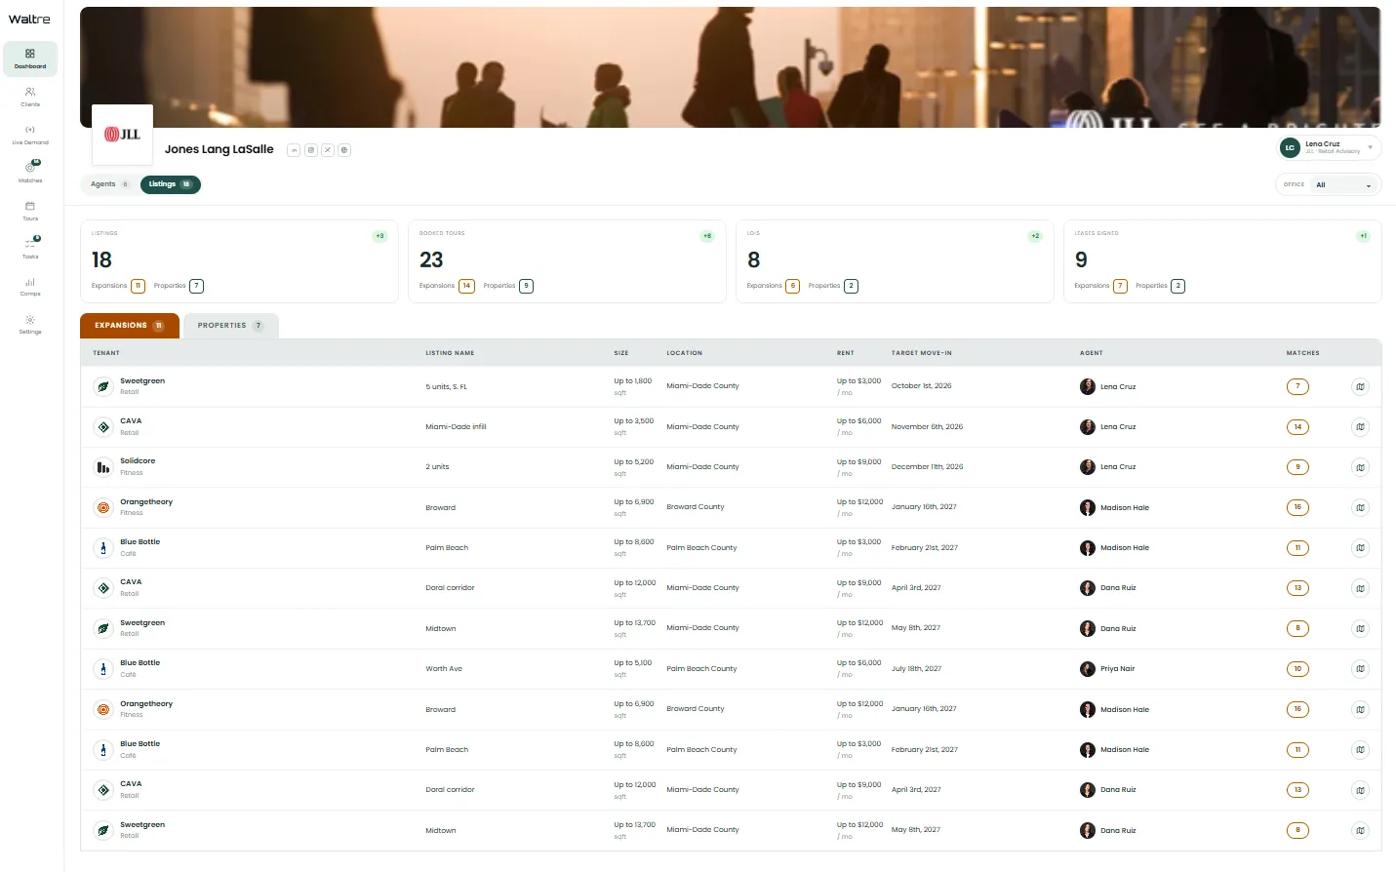The width and height of the screenshot is (1396, 872).
Task: Select the Listings tab
Action: (171, 184)
